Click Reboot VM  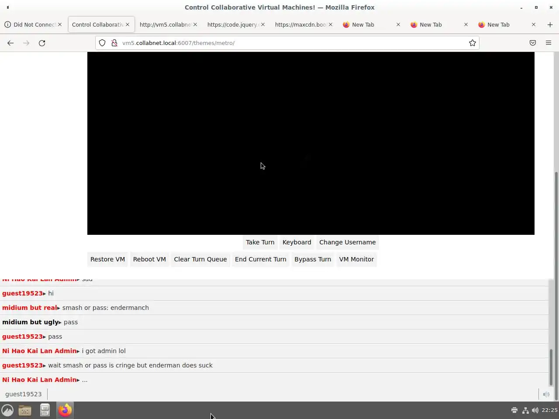point(149,259)
